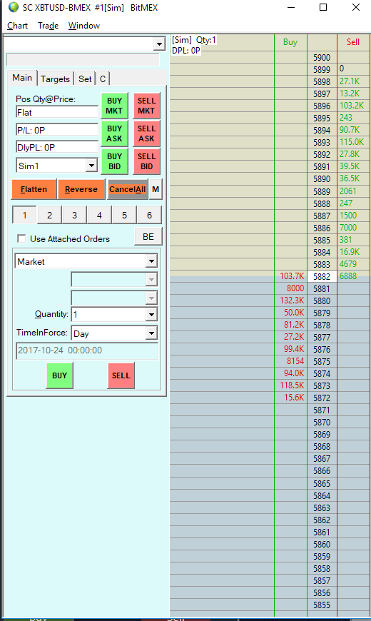Viewport: 371px width, 621px height.
Task: Open the Trade menu
Action: click(48, 26)
